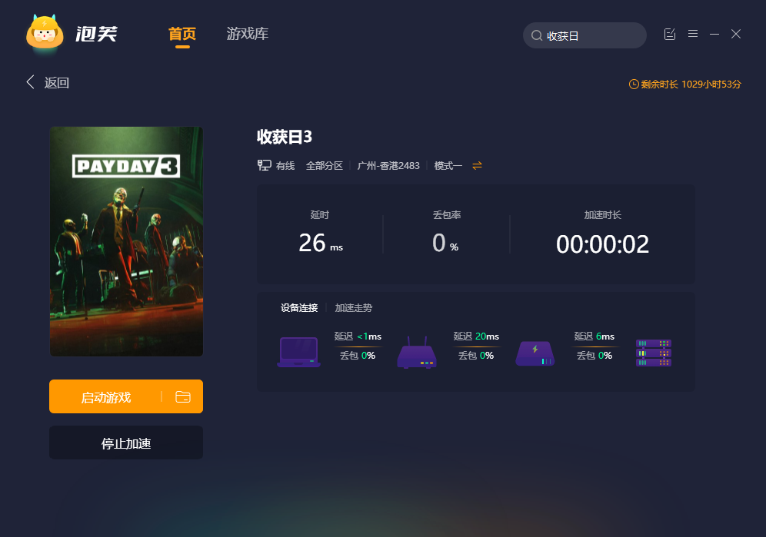Click the accelerator box icon with lightning
This screenshot has height=537, width=766.
[535, 353]
